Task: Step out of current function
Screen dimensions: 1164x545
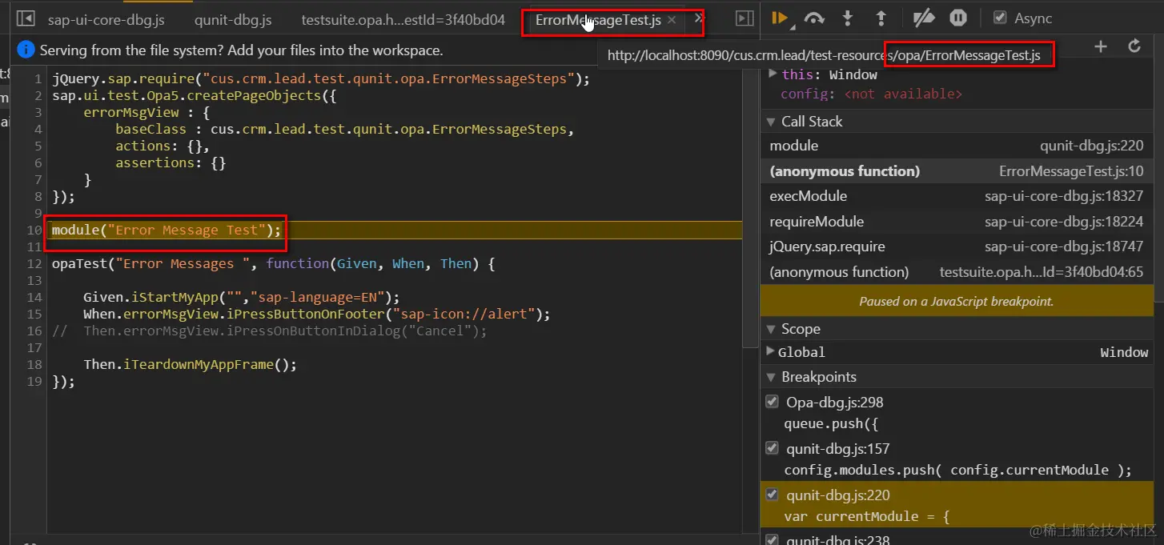Action: click(x=881, y=18)
